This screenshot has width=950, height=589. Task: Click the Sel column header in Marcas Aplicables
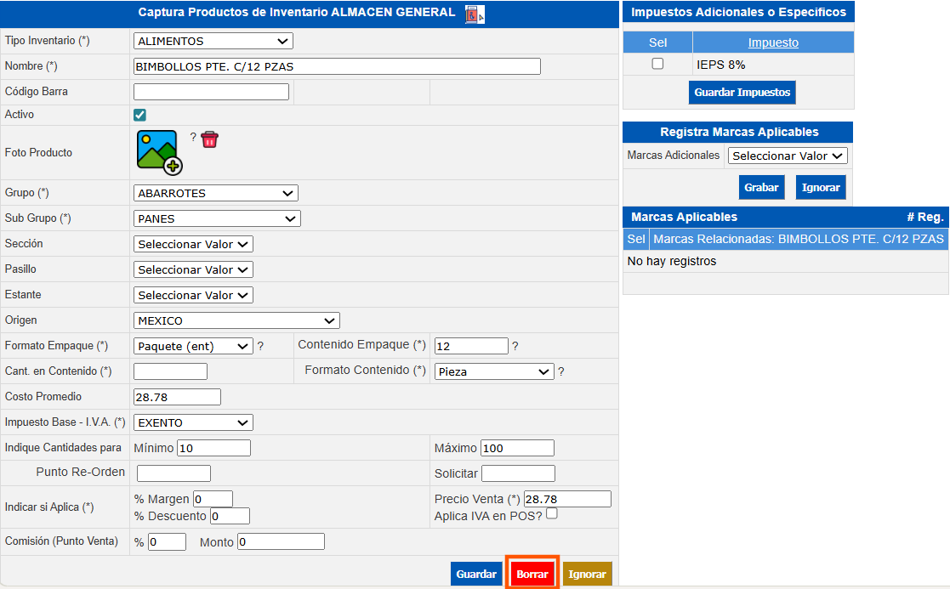pyautogui.click(x=636, y=239)
